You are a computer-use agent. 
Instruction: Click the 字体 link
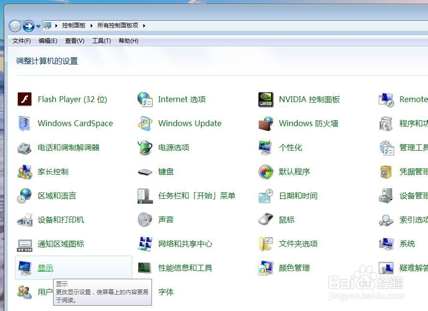pos(166,292)
